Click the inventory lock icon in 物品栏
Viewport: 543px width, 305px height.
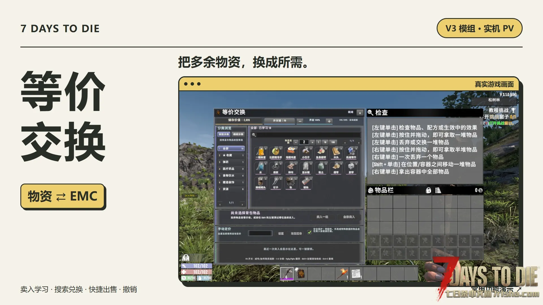point(428,190)
